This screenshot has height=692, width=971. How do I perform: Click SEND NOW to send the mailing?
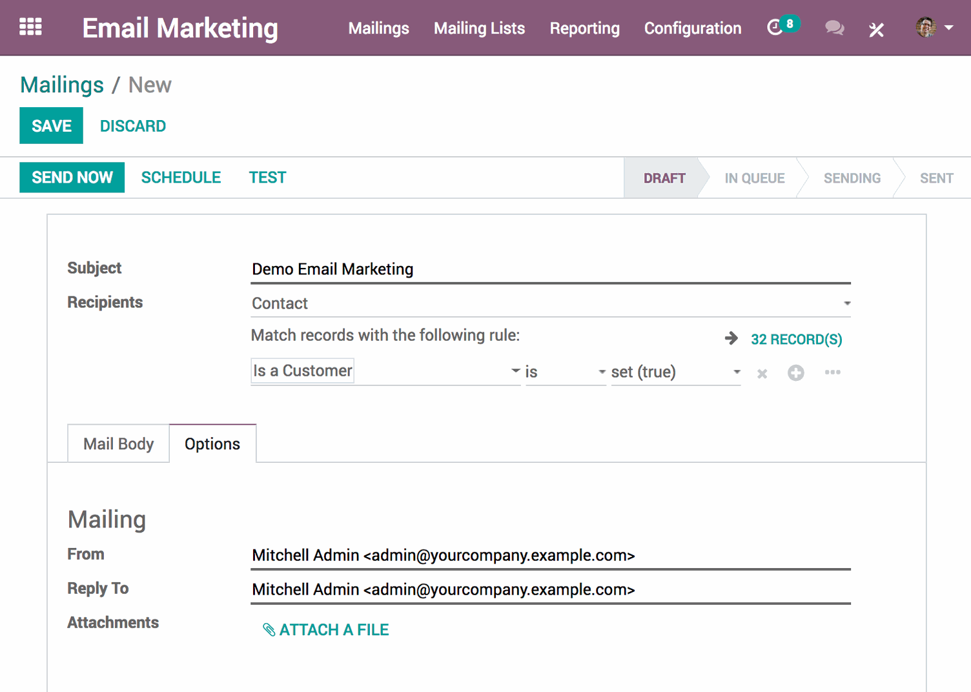[x=72, y=177]
